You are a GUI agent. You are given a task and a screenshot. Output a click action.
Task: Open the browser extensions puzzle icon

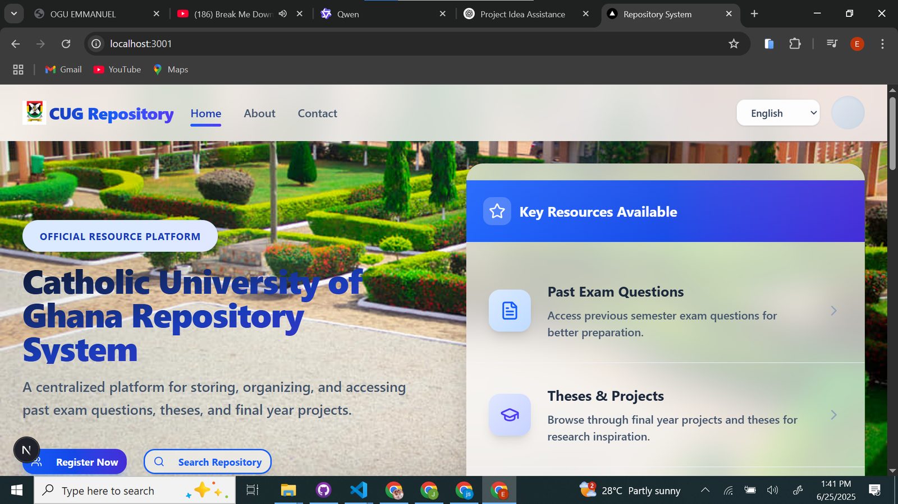(x=795, y=44)
